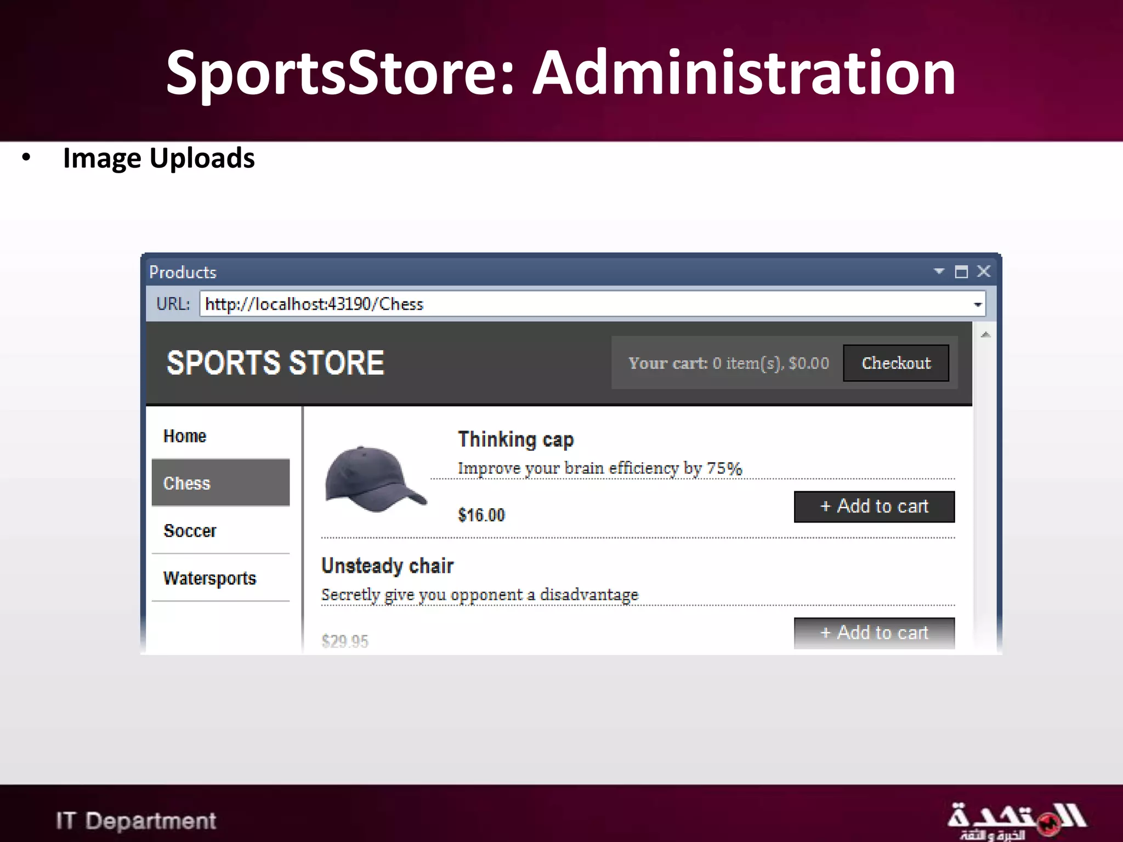Click the Thinking cap product title

tap(515, 440)
